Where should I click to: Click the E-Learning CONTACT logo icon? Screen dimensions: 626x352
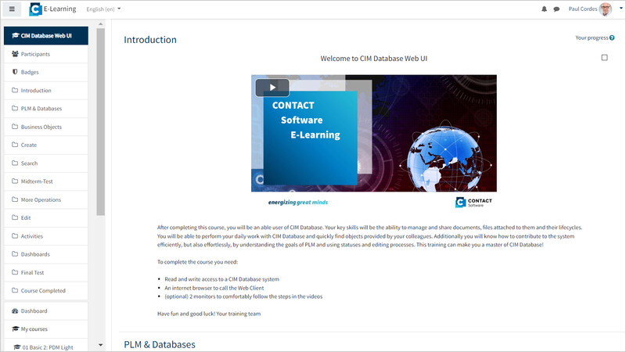click(35, 9)
